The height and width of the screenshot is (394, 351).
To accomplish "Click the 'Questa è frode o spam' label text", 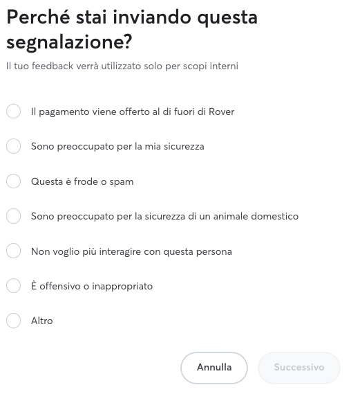I will point(82,181).
